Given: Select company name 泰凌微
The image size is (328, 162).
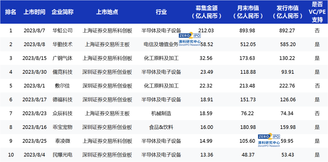Looking at the screenshot, I should click(x=63, y=141).
